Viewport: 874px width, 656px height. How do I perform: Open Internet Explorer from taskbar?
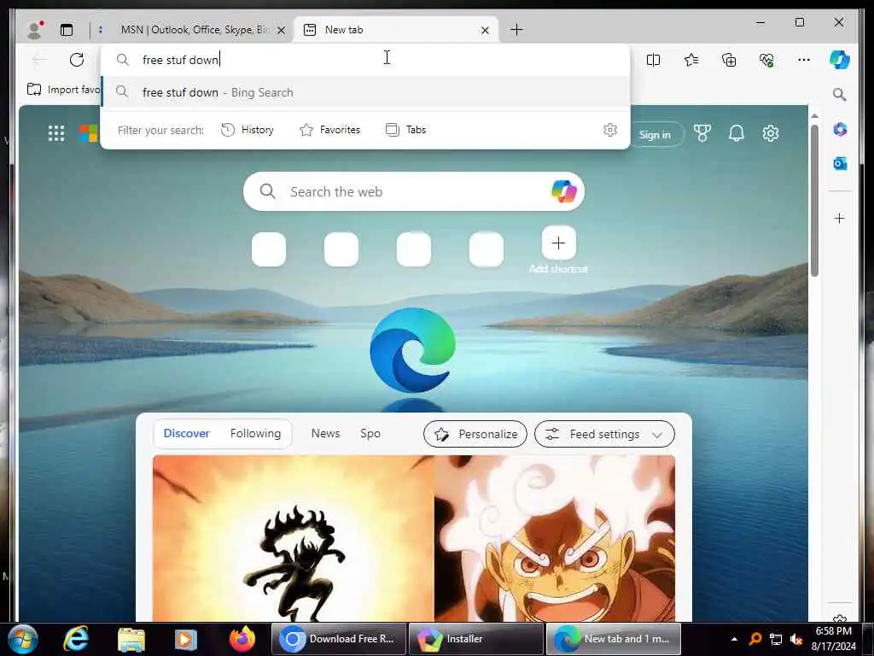coord(76,639)
